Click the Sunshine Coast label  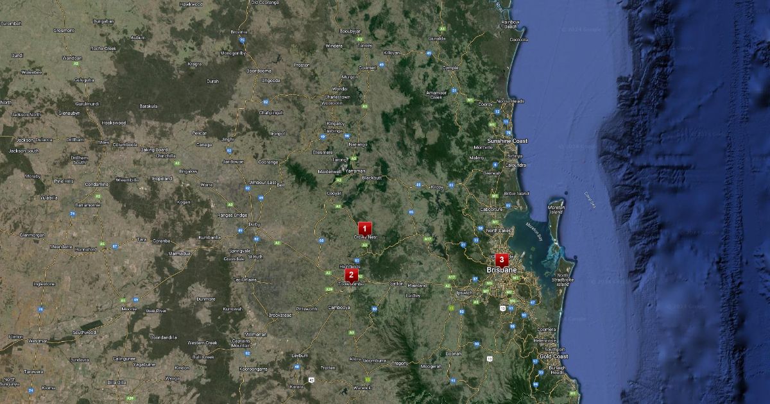[507, 140]
